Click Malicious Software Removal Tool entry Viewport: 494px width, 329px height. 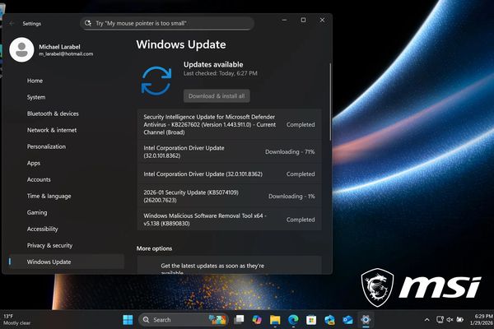point(230,220)
